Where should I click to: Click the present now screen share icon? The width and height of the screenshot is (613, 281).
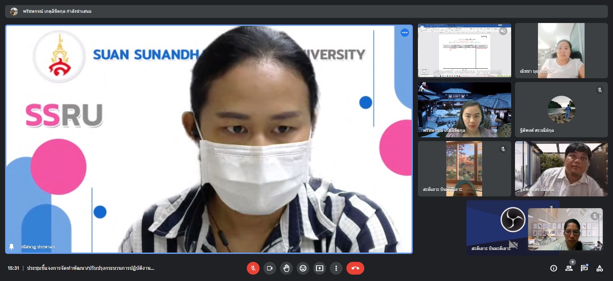pos(320,268)
